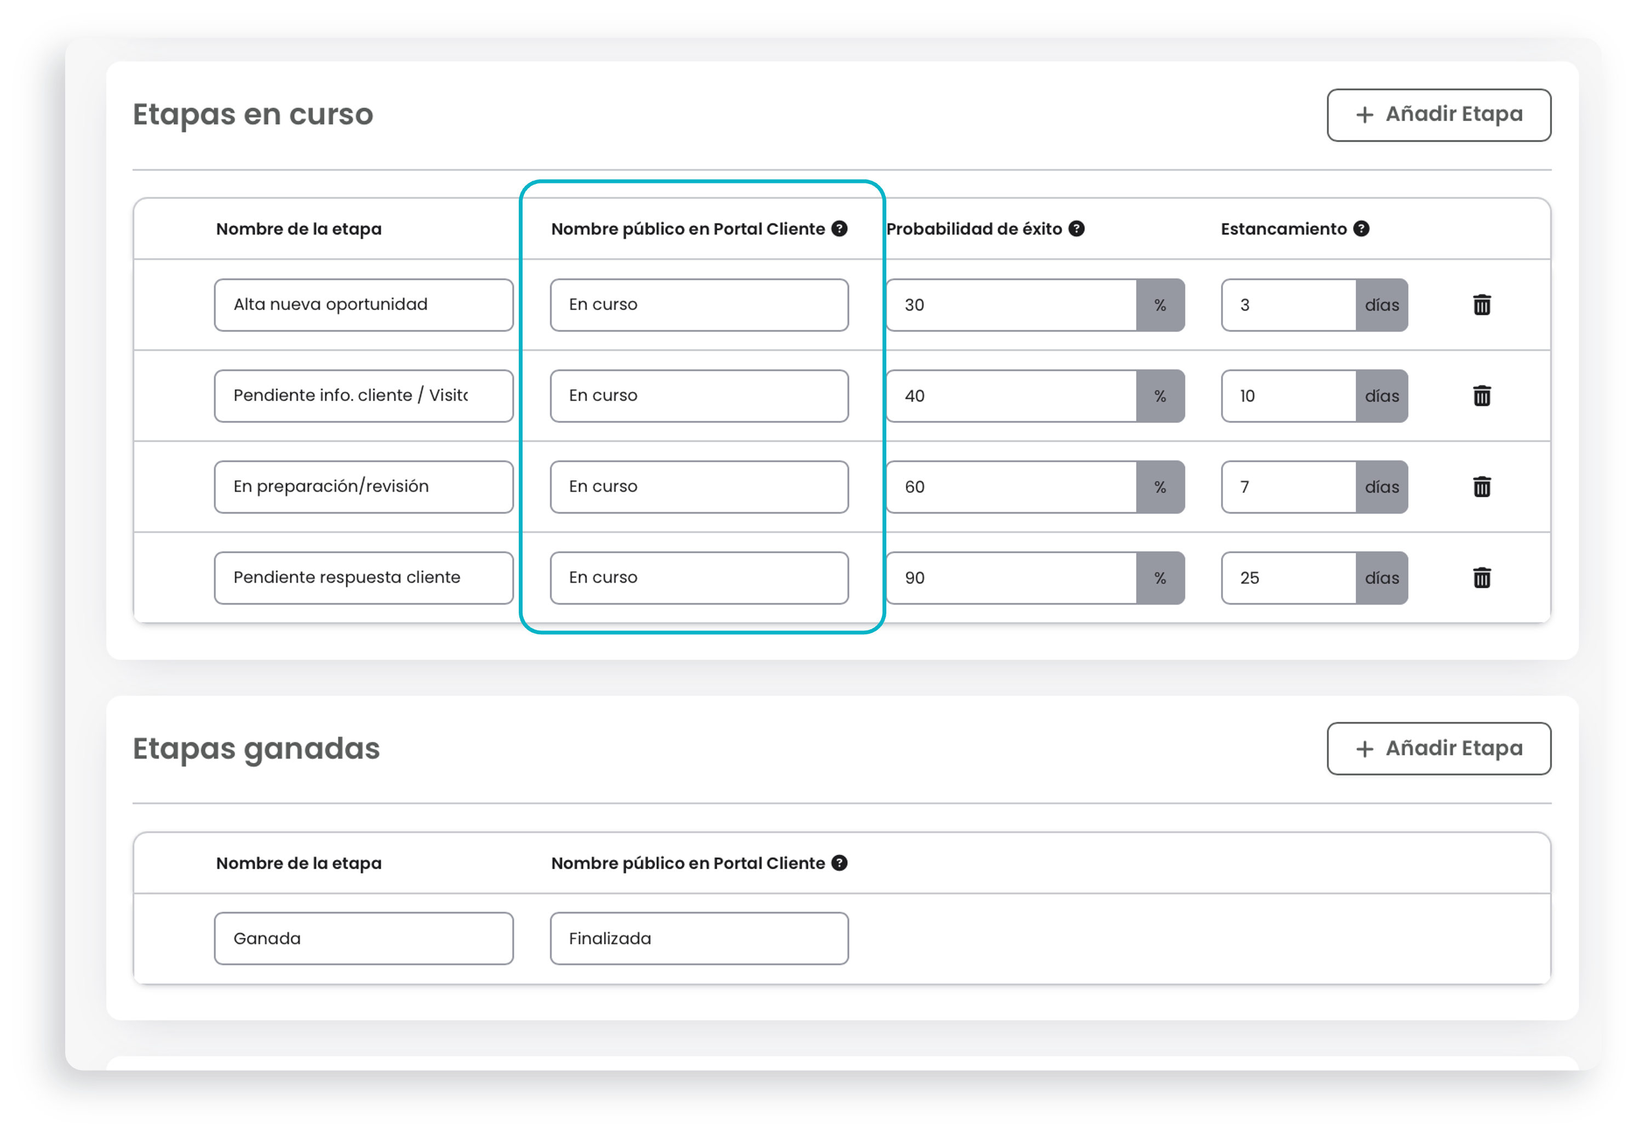
Task: Edit stage name Pendiente respuesta cliente
Action: 363,578
